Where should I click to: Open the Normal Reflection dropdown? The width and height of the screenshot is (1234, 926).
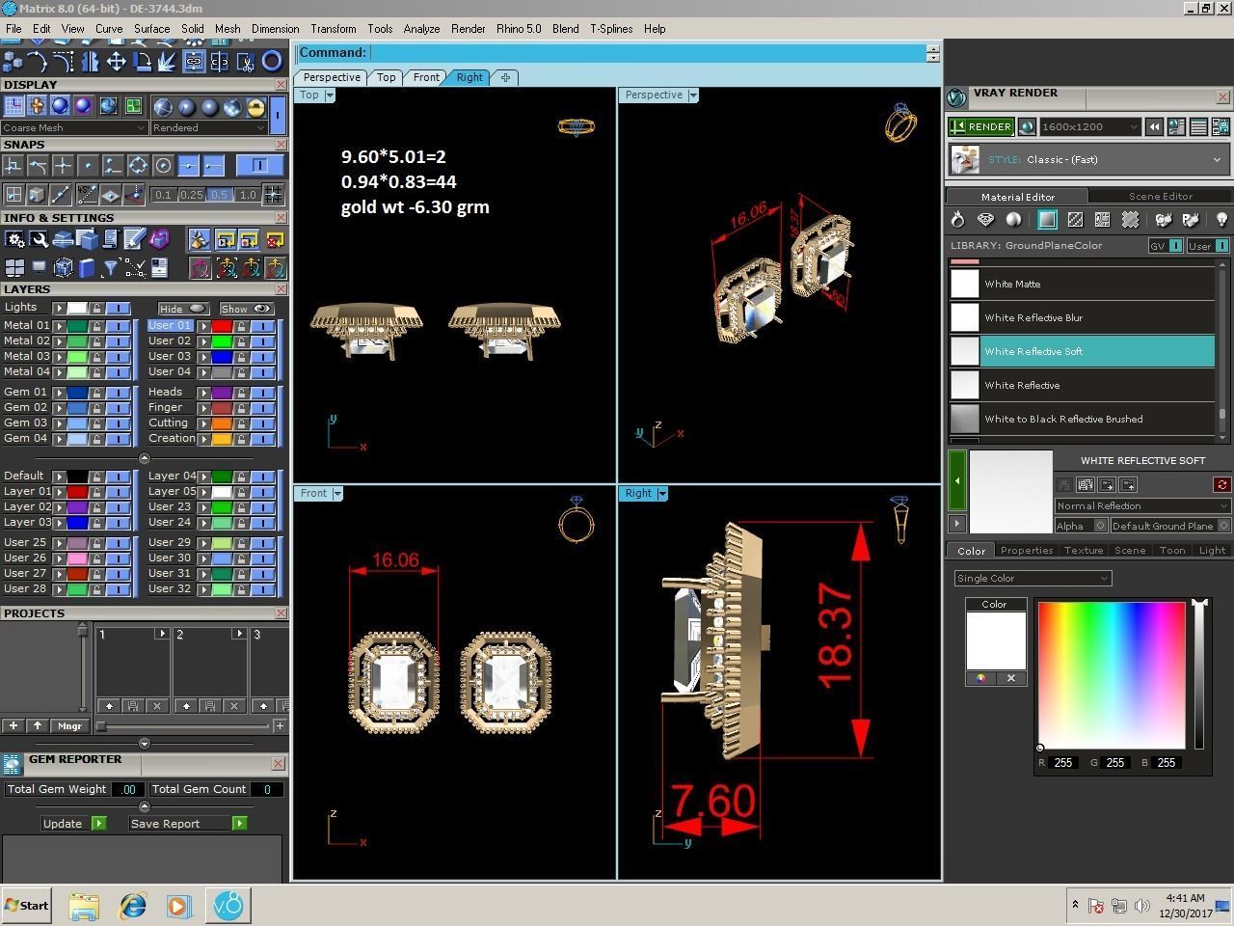click(1142, 505)
